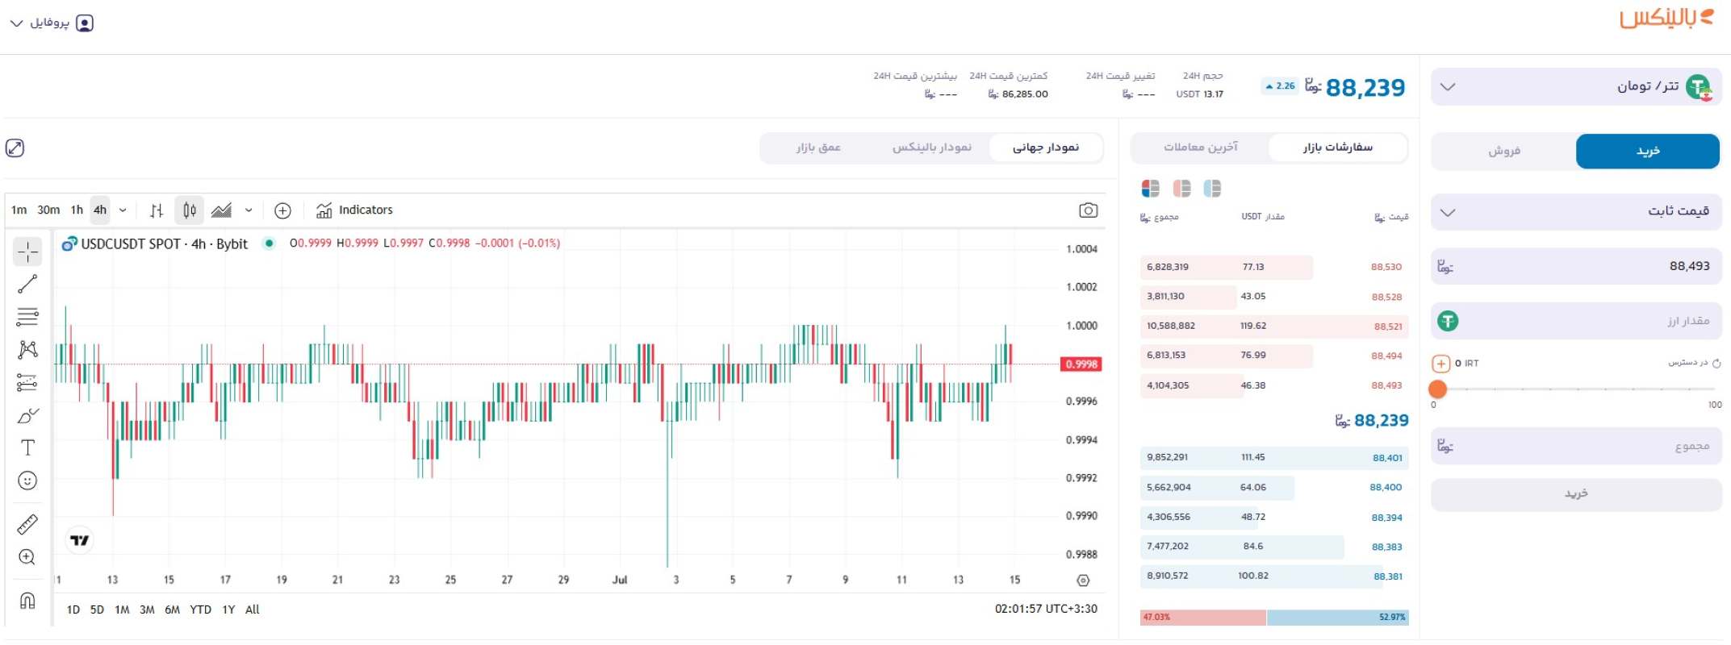Click the total amount input field
This screenshot has width=1731, height=645.
coord(1576,446)
